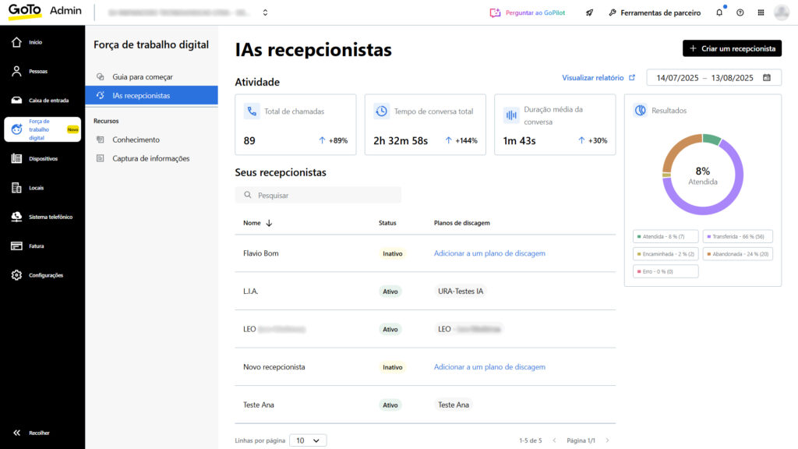Toggle Transferida legend item

(x=737, y=236)
